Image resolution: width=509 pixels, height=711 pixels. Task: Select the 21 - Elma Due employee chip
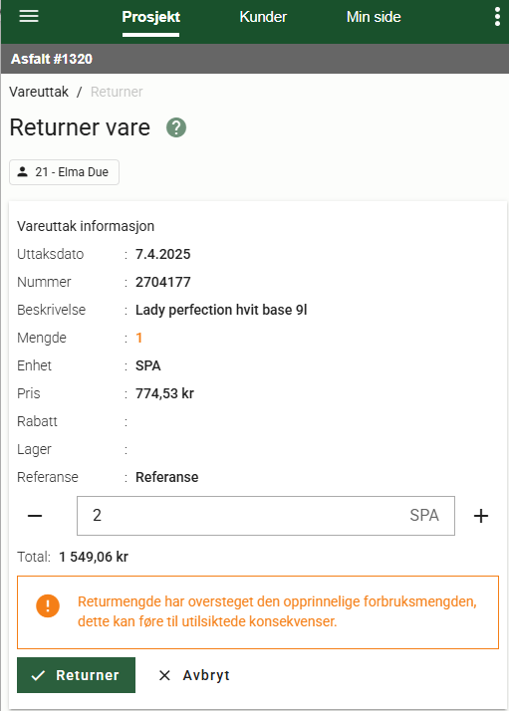tap(65, 172)
